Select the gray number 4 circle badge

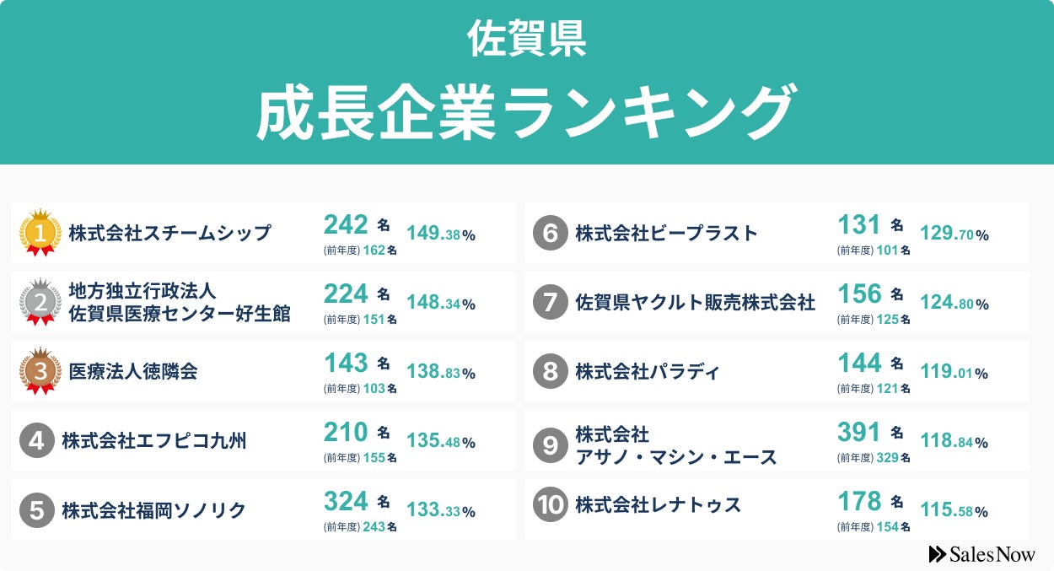(x=37, y=440)
